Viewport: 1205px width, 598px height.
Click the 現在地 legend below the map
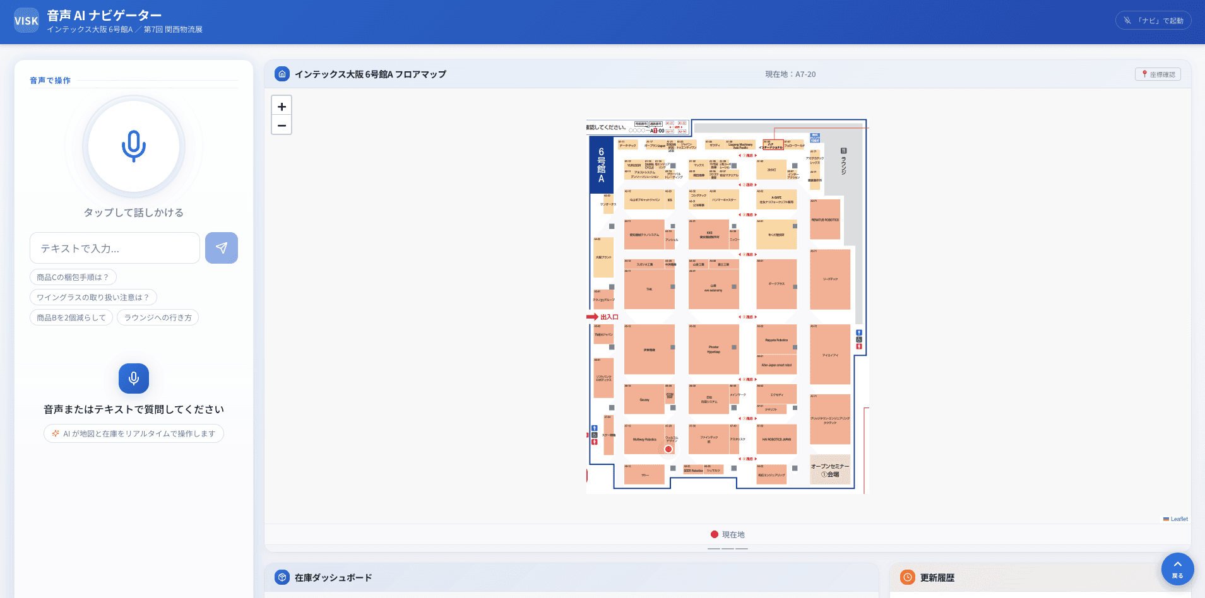click(727, 534)
